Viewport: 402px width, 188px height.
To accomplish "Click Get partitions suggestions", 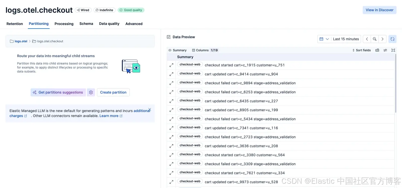I will (58, 92).
